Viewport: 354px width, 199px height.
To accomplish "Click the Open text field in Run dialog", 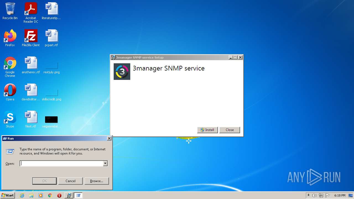I will (62, 164).
